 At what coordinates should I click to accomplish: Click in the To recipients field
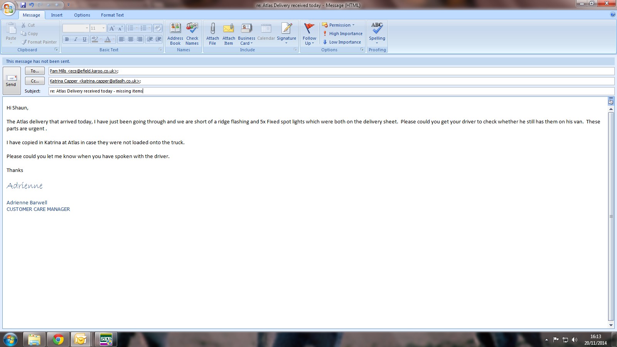tap(331, 71)
